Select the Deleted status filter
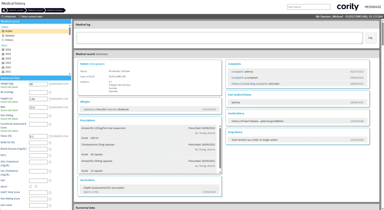384x210 pixels. 9,36
